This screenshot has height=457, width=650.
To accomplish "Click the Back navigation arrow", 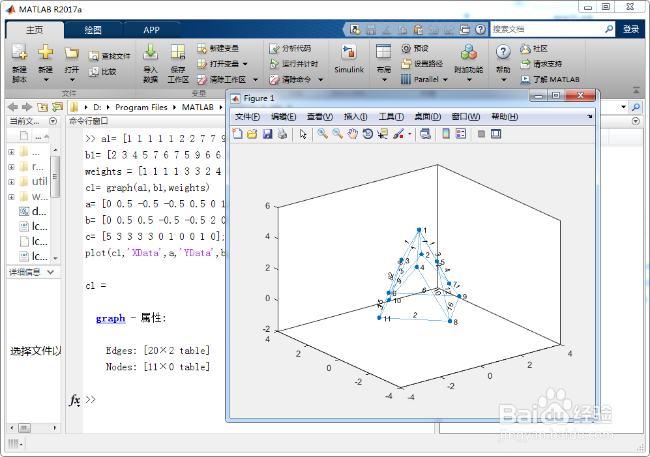I will click(12, 107).
